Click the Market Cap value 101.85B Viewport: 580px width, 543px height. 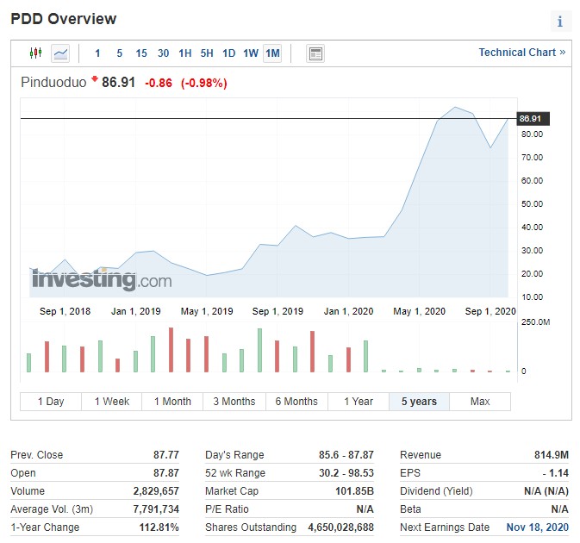[x=354, y=490]
